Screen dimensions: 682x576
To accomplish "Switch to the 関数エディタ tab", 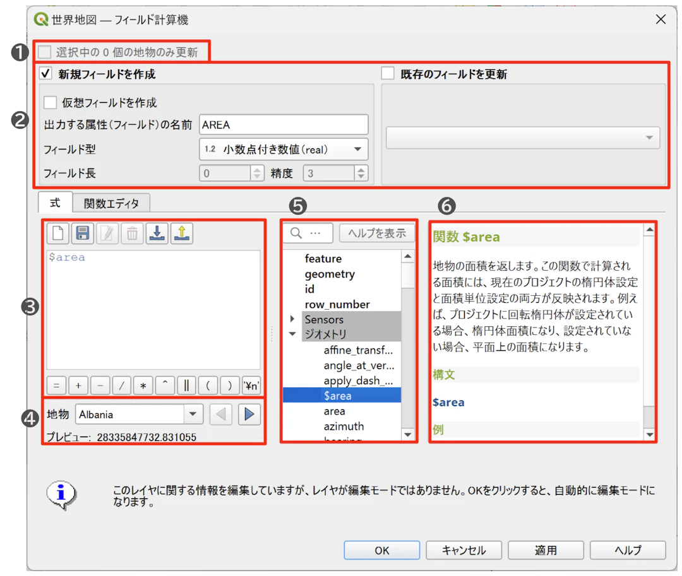I will point(111,203).
